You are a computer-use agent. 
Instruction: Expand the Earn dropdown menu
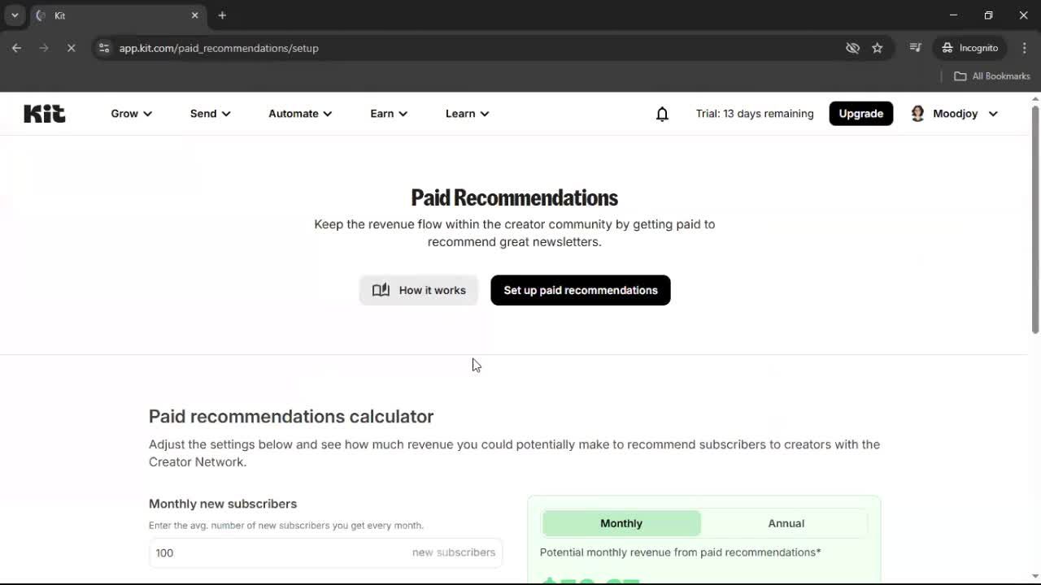388,114
